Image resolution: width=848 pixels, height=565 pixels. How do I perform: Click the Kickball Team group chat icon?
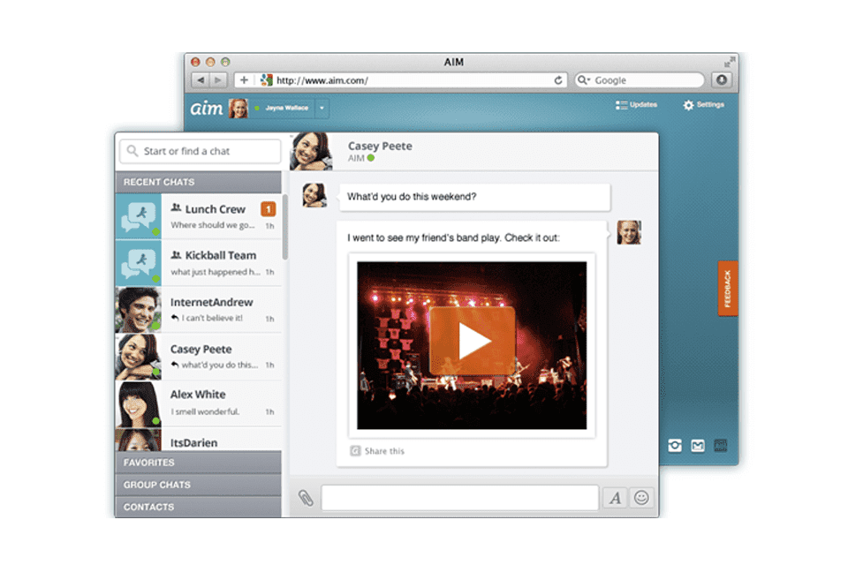click(x=139, y=263)
